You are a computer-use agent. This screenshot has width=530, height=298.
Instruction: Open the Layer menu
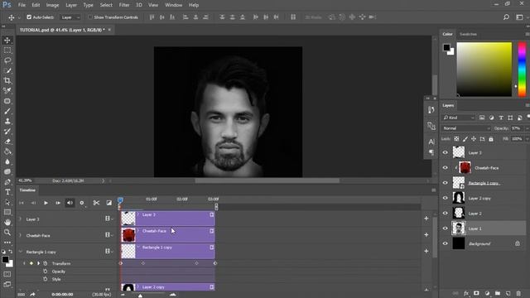tap(71, 5)
